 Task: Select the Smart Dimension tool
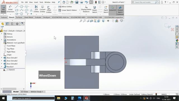(10, 9)
